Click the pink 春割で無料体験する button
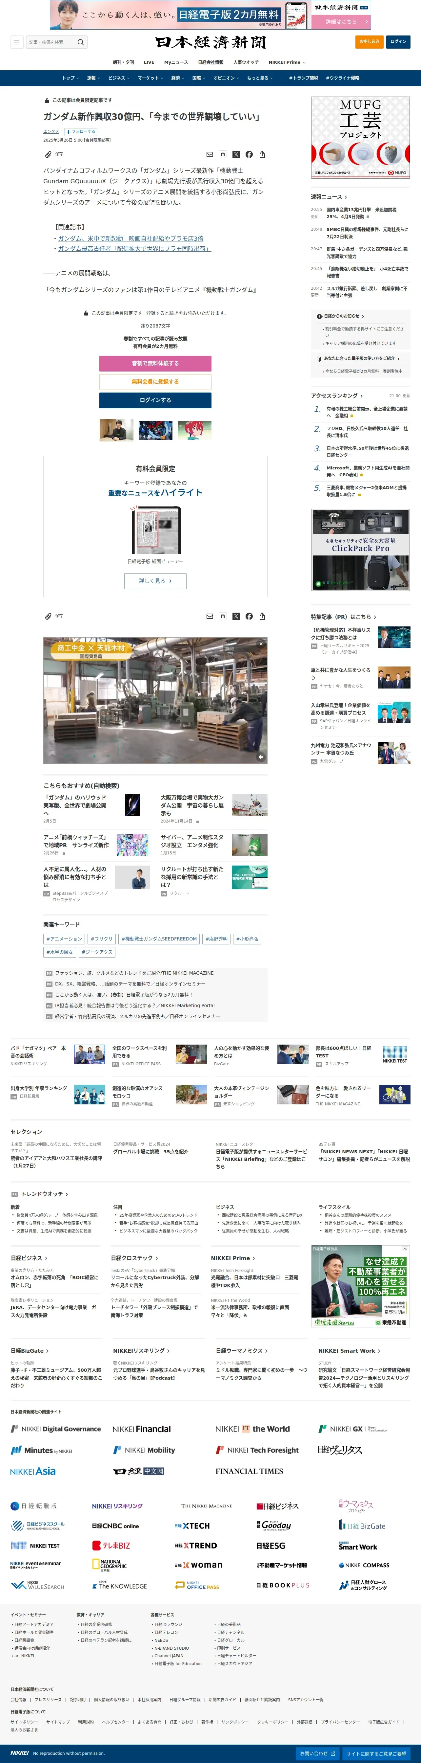Screen dimensions: 421x1763 point(155,363)
